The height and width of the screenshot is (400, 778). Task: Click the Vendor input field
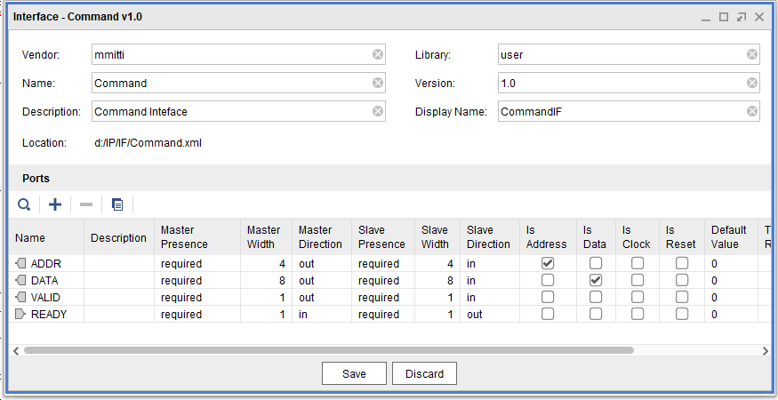pos(238,54)
